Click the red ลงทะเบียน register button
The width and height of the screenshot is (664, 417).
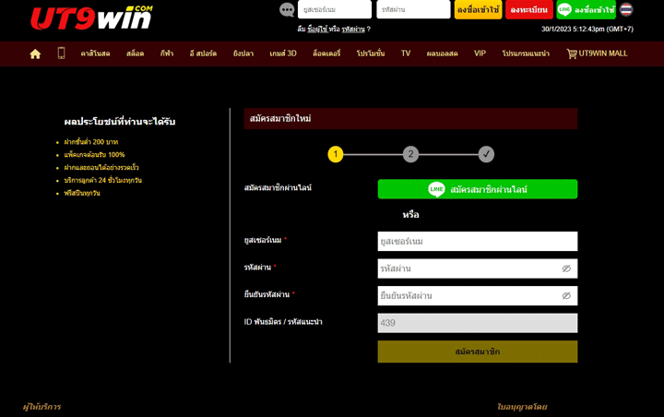click(x=528, y=10)
